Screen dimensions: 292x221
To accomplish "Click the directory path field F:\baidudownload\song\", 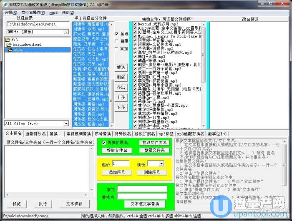I will [x=38, y=24].
